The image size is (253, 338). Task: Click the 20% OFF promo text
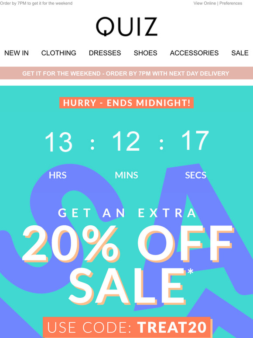128,244
